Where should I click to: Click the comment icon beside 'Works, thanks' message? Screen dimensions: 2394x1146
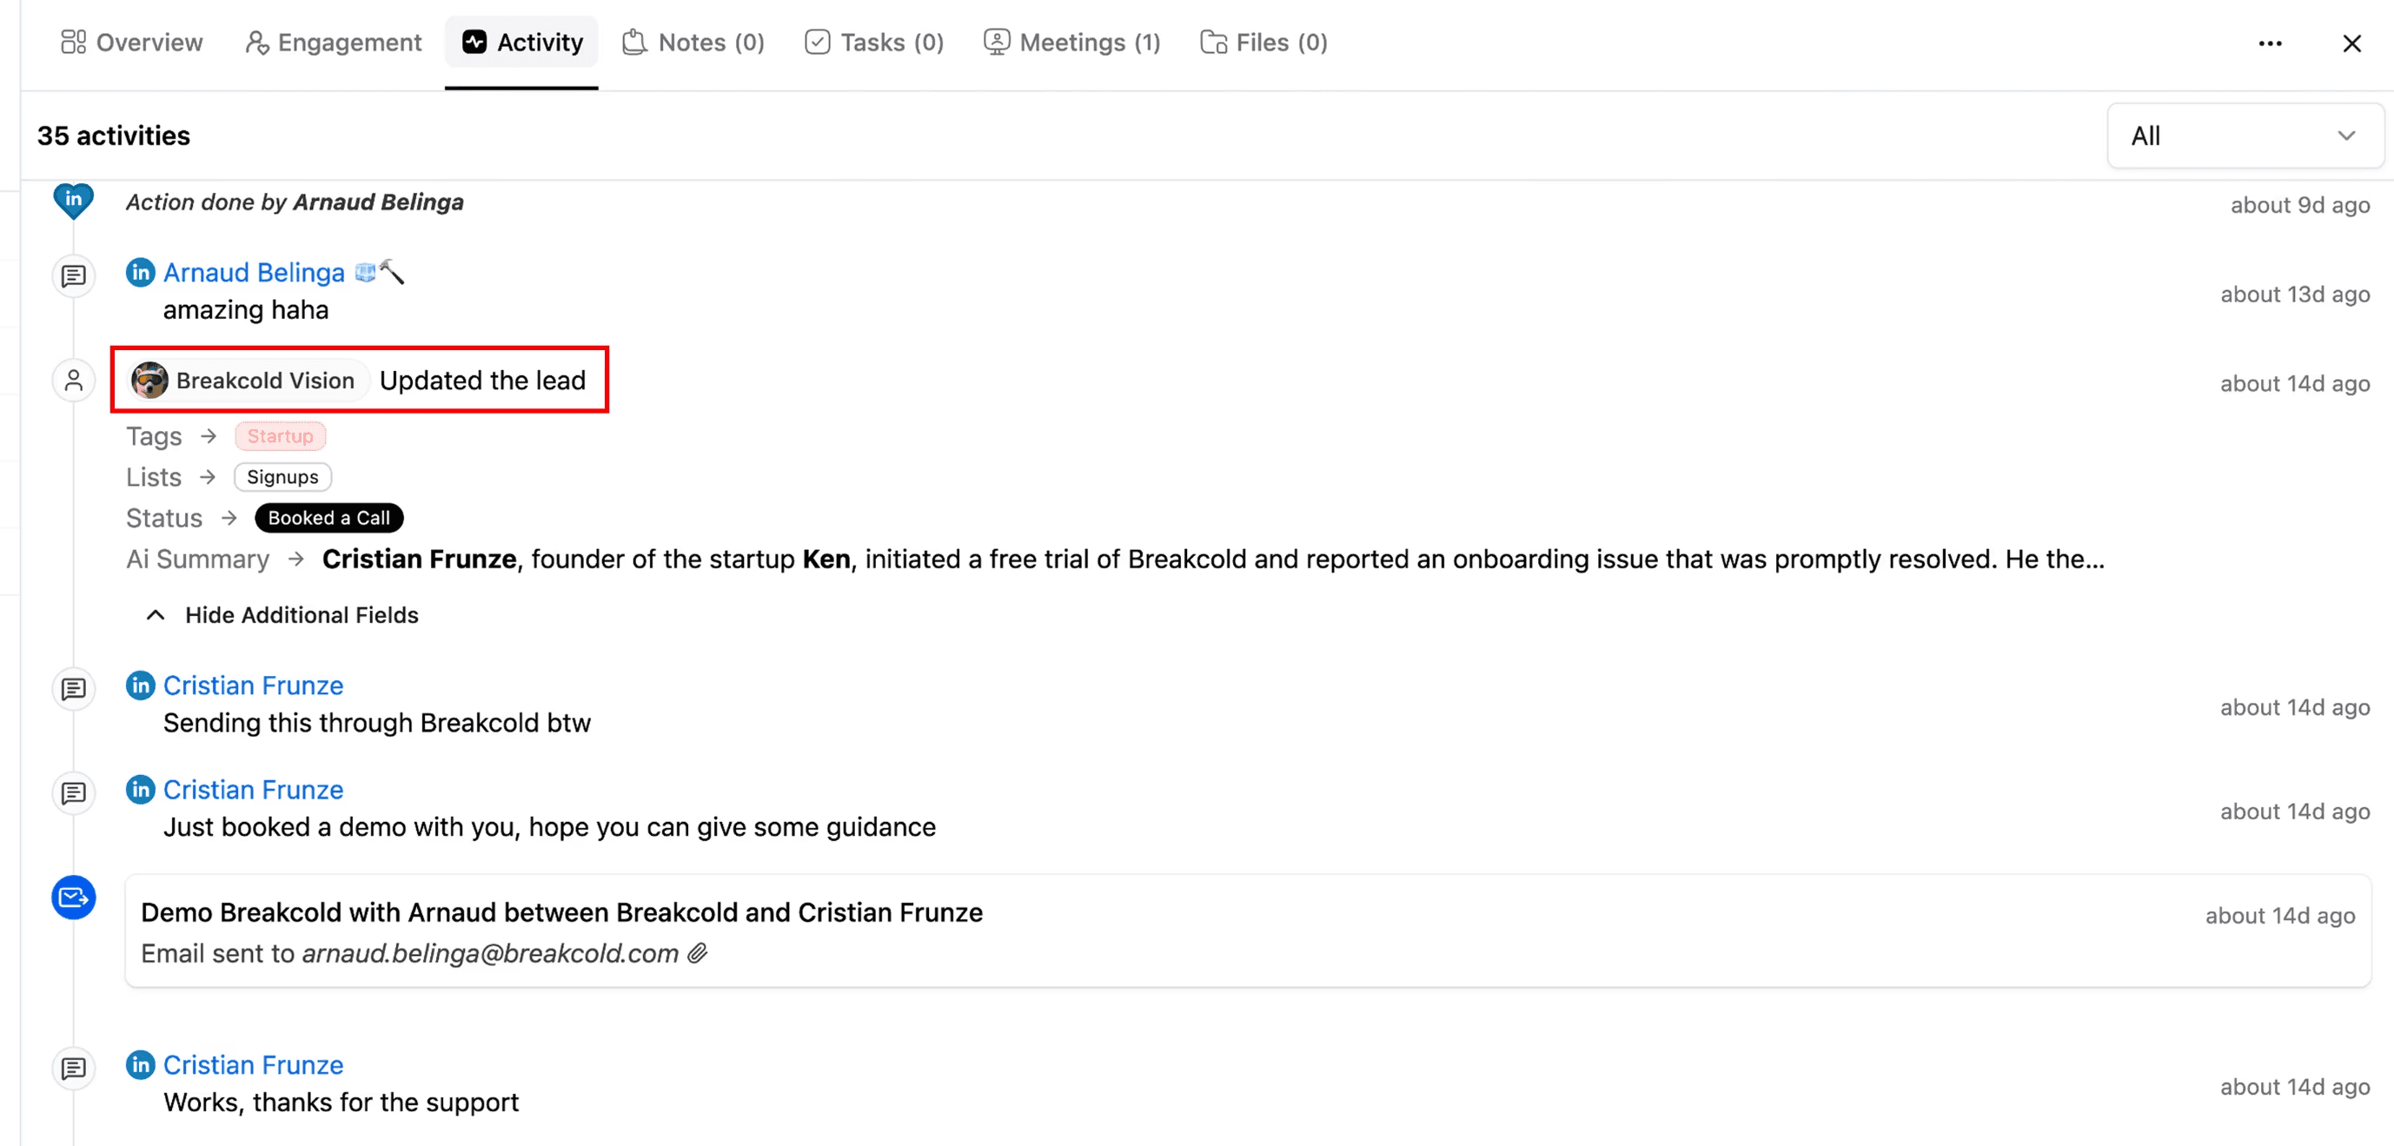coord(73,1069)
